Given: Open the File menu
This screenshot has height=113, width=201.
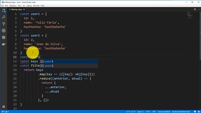Looking at the screenshot, I should tap(2, 6).
